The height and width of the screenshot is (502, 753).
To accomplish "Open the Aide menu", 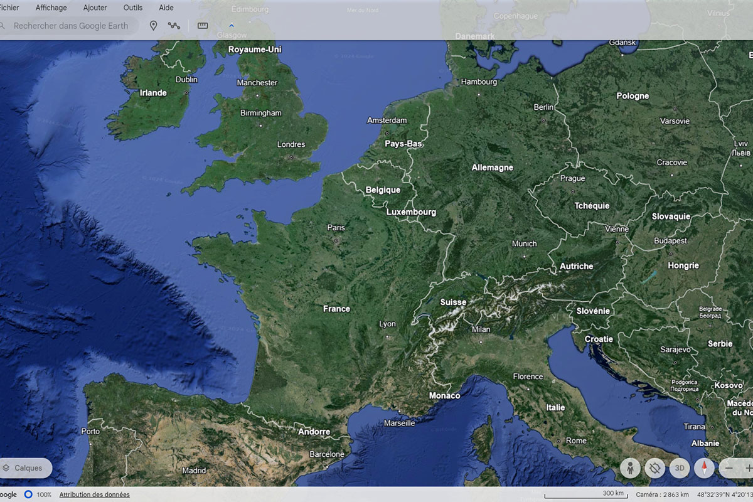I will 166,8.
